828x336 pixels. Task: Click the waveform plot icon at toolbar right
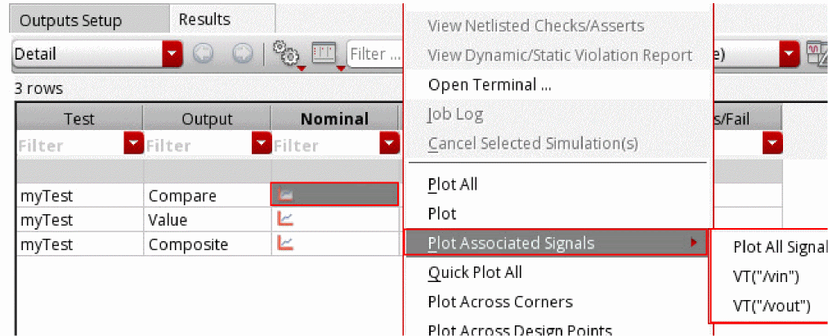point(817,55)
